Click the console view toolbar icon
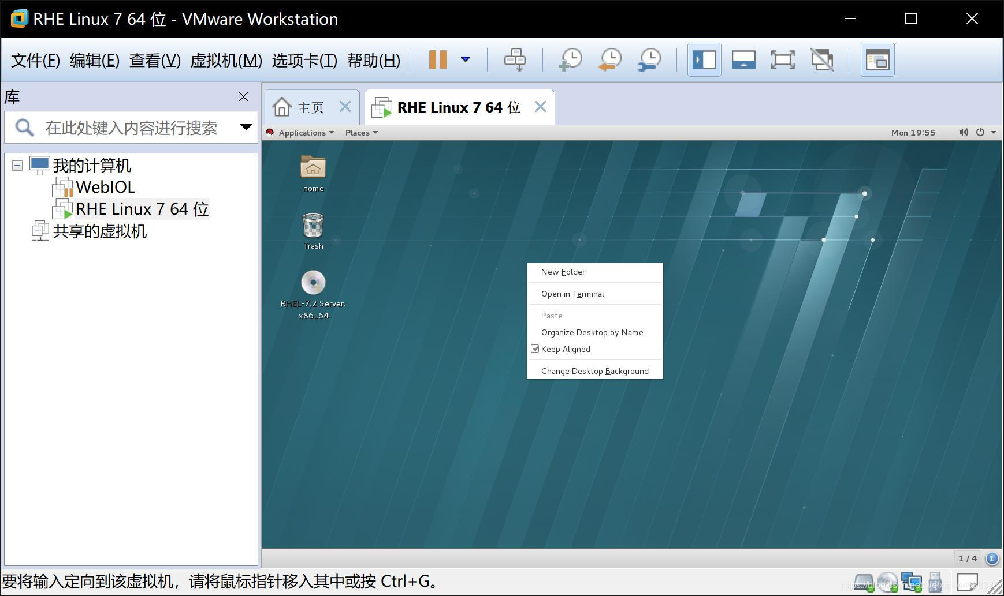The height and width of the screenshot is (596, 1004). (x=877, y=59)
